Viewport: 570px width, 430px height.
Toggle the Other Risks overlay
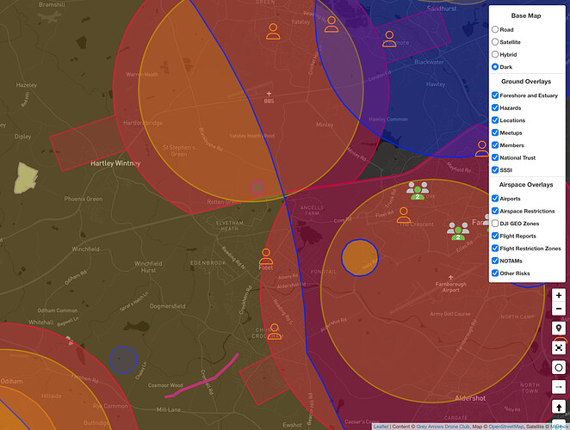coord(495,273)
